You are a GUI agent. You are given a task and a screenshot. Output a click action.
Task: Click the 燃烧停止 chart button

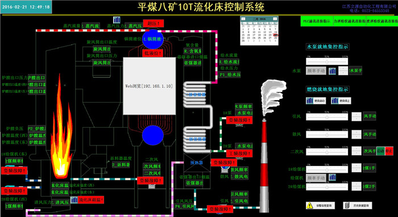point(341,101)
